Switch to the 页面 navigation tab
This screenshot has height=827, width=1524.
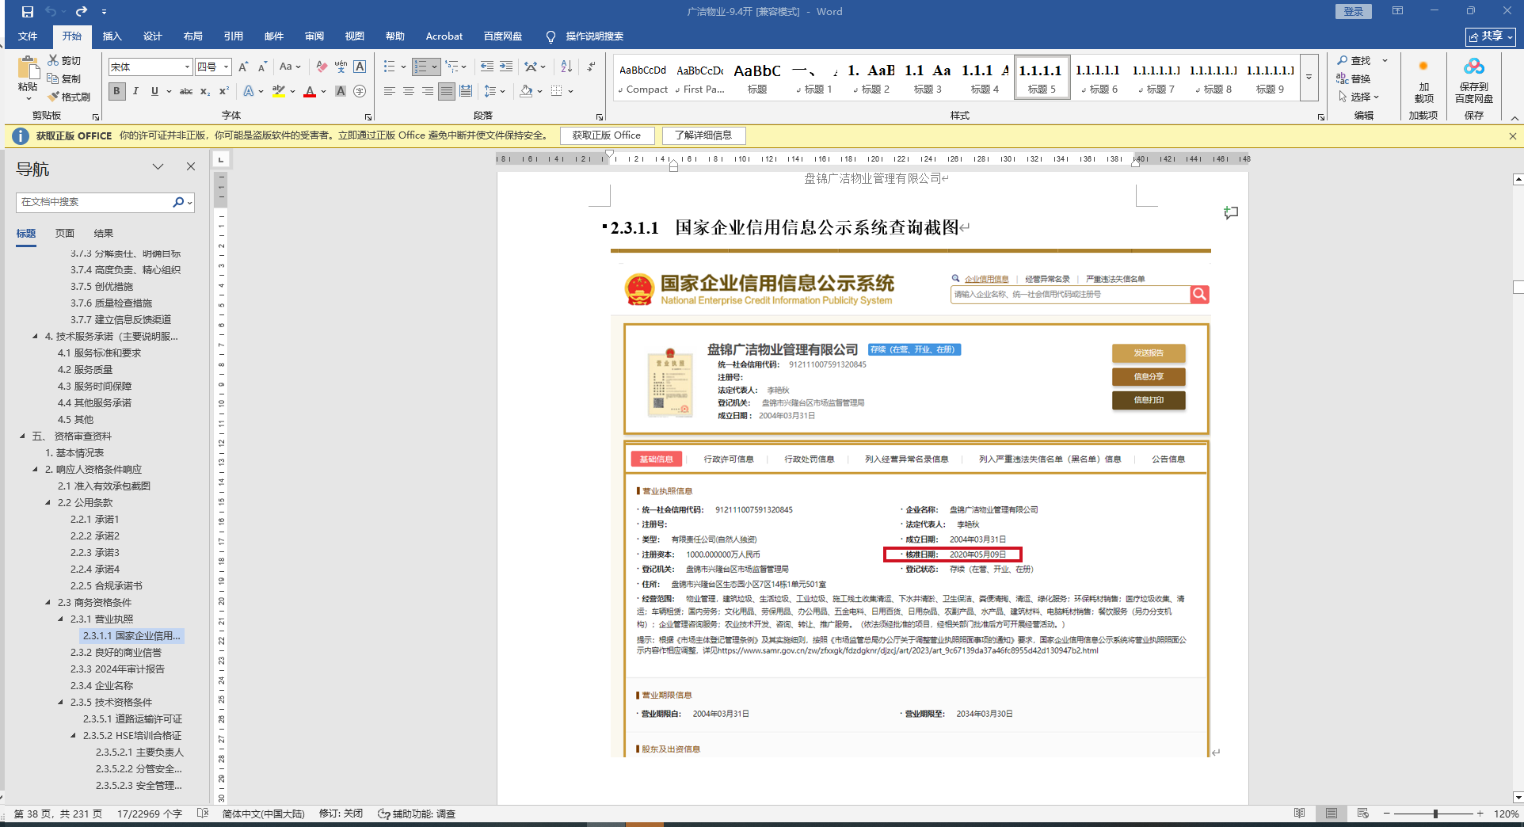pyautogui.click(x=65, y=233)
